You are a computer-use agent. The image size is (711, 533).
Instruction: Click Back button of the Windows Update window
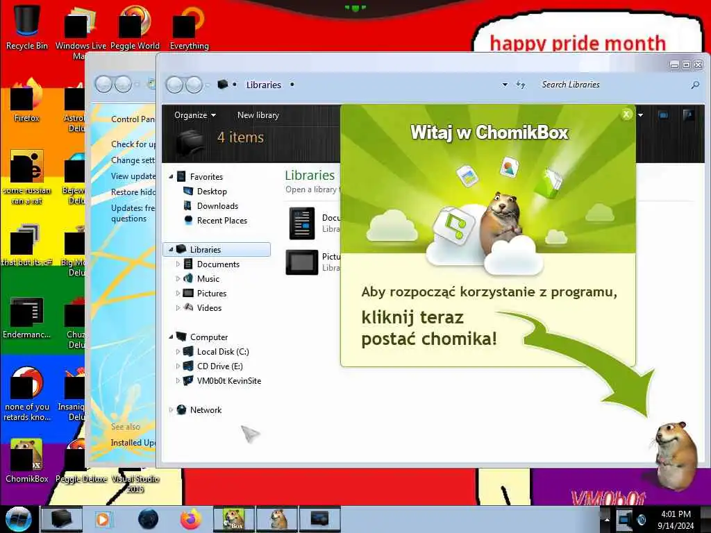[103, 84]
